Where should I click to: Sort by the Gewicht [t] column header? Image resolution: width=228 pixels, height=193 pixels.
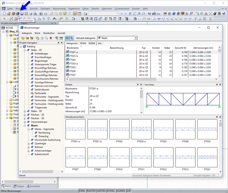click(x=180, y=48)
